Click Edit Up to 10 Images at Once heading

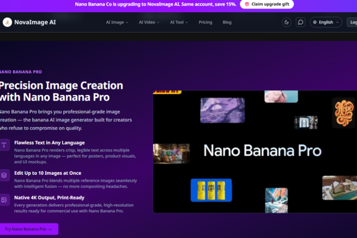(48, 173)
